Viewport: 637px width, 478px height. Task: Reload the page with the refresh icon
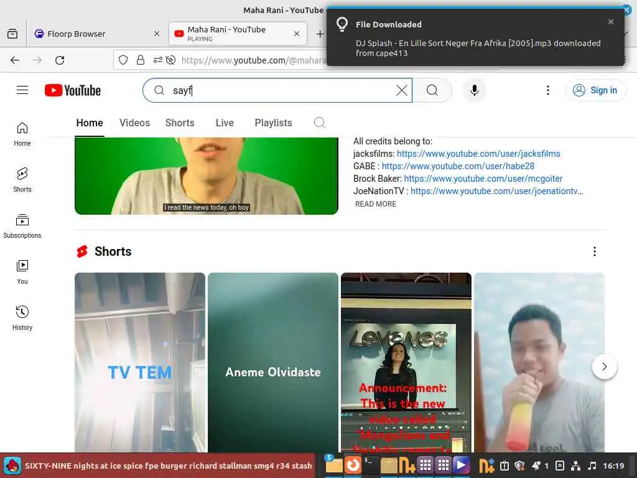click(x=60, y=60)
